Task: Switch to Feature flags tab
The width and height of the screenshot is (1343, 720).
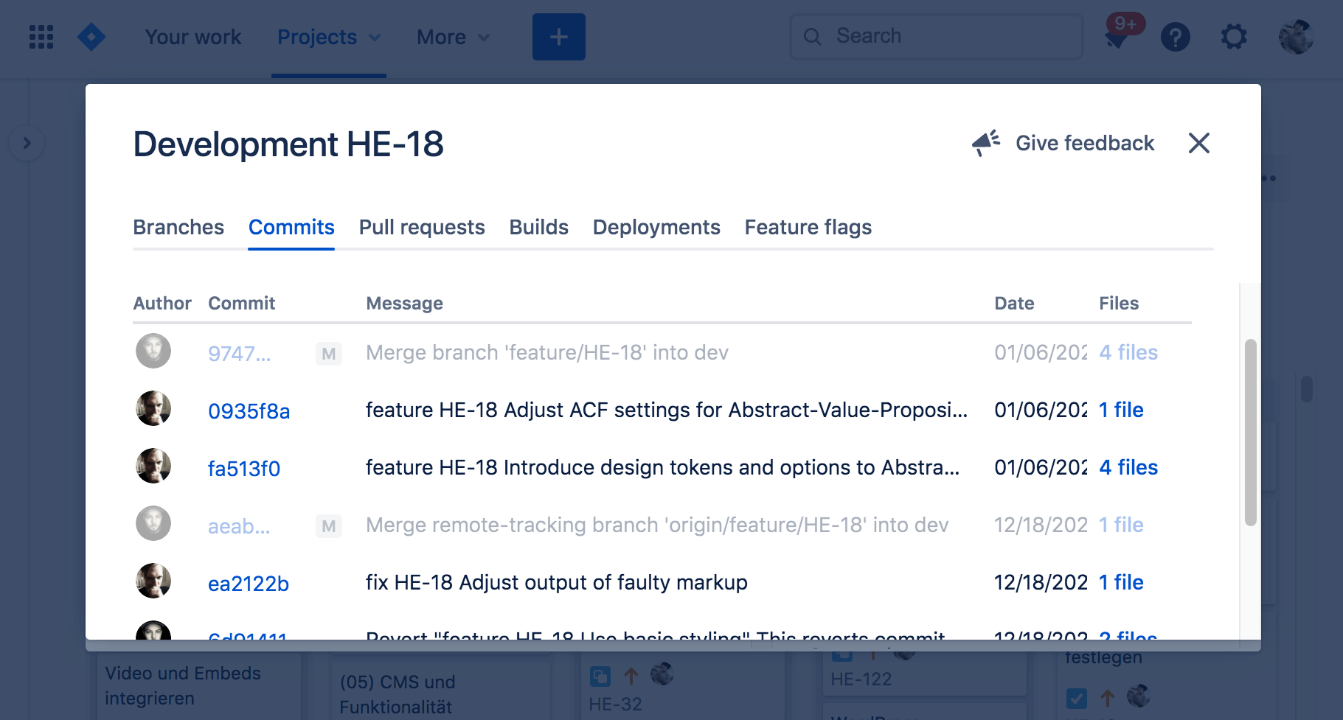Action: pyautogui.click(x=808, y=227)
